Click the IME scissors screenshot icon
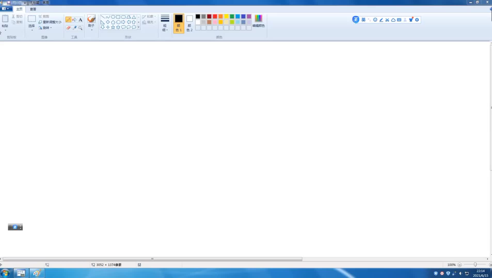 387,20
